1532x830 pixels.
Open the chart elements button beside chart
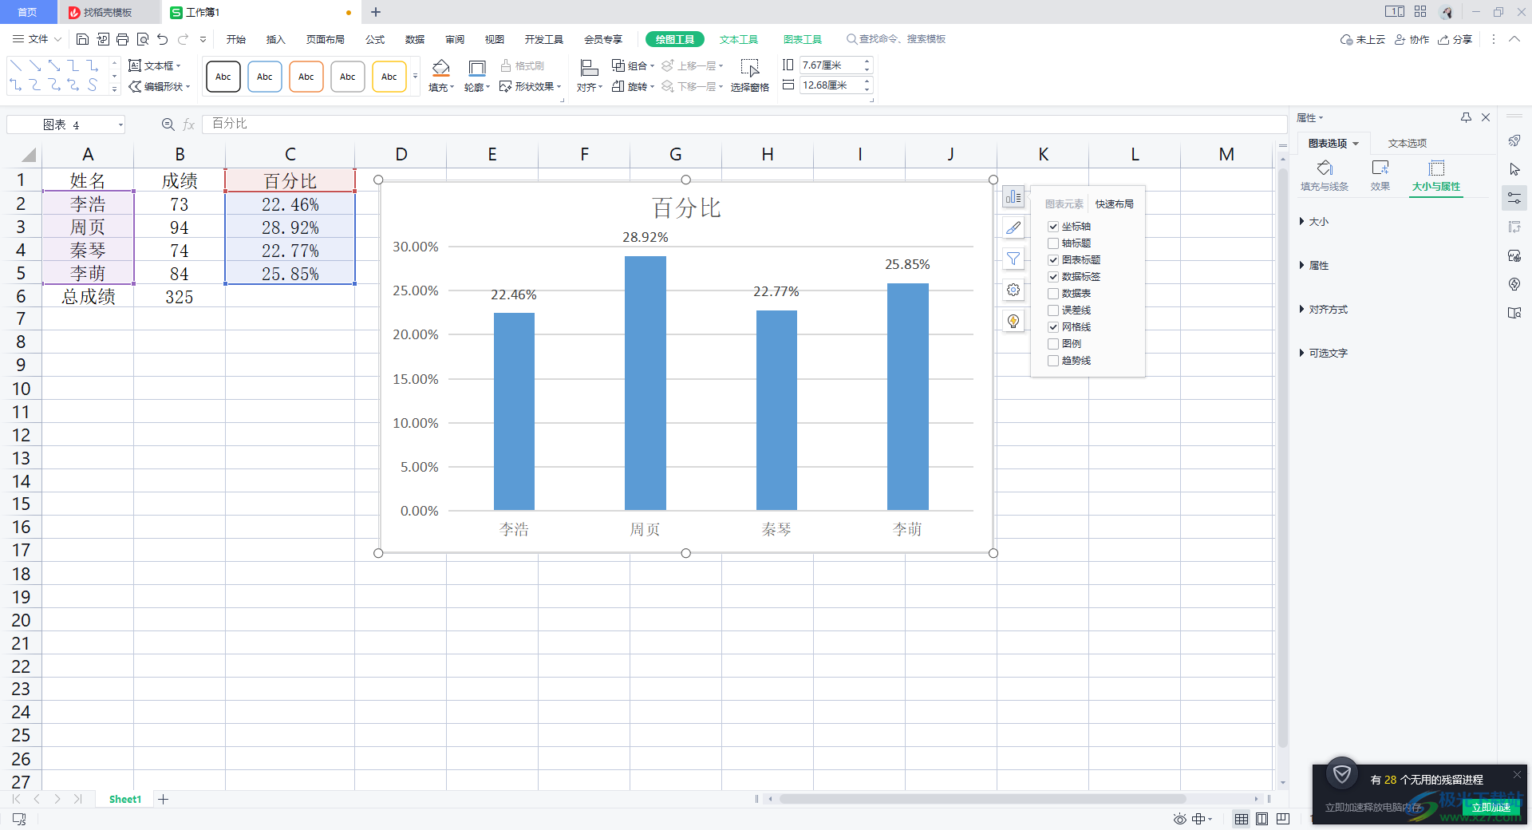pyautogui.click(x=1013, y=196)
